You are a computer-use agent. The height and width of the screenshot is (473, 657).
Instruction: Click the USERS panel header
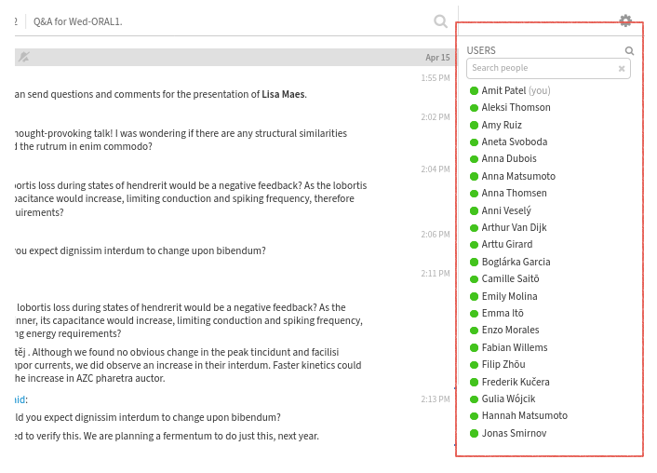[481, 50]
